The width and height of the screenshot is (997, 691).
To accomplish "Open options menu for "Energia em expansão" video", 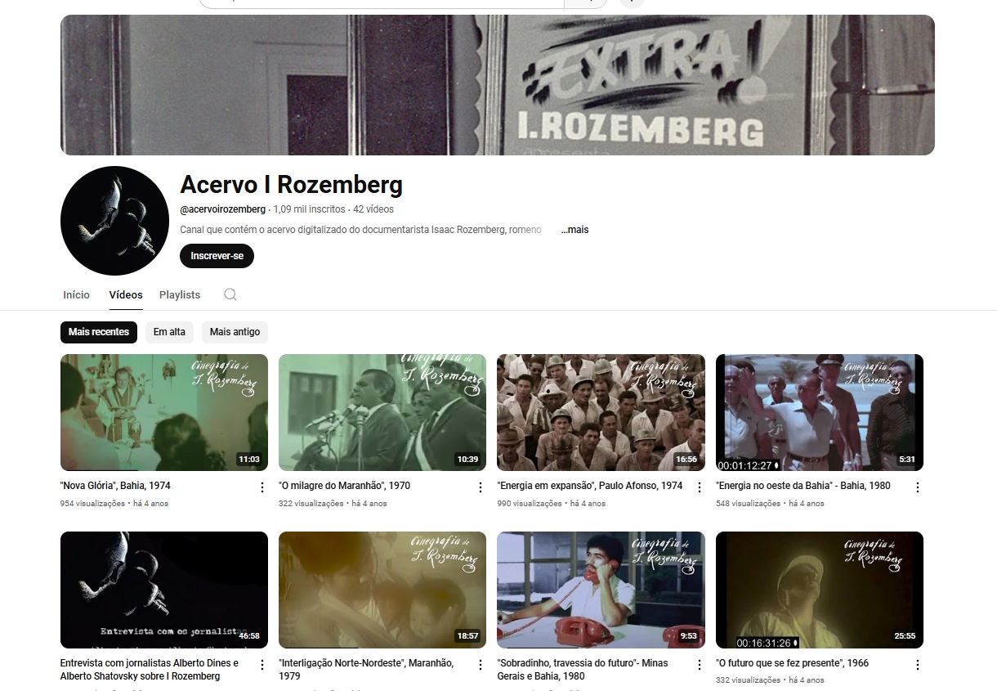I will click(x=699, y=487).
